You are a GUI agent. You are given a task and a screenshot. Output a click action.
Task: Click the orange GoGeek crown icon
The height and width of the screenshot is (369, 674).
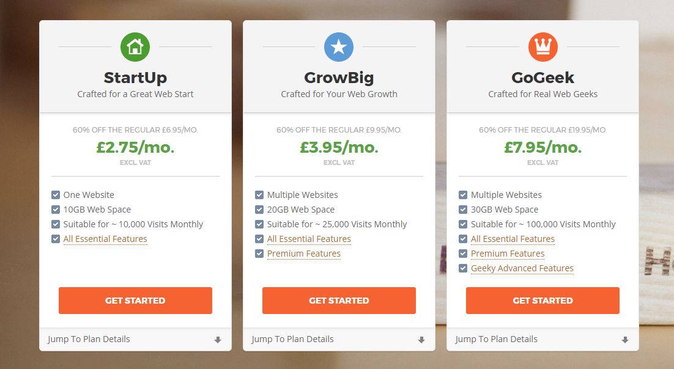pyautogui.click(x=543, y=47)
